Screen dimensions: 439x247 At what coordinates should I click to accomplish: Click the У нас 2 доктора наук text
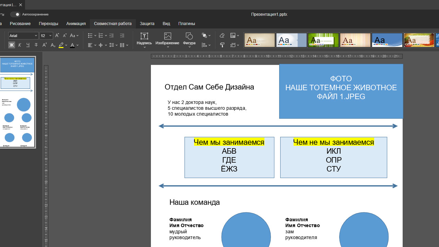[192, 102]
